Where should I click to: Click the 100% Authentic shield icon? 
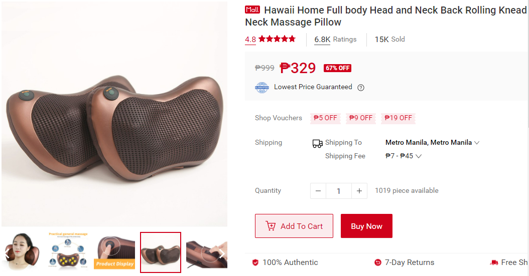click(255, 262)
